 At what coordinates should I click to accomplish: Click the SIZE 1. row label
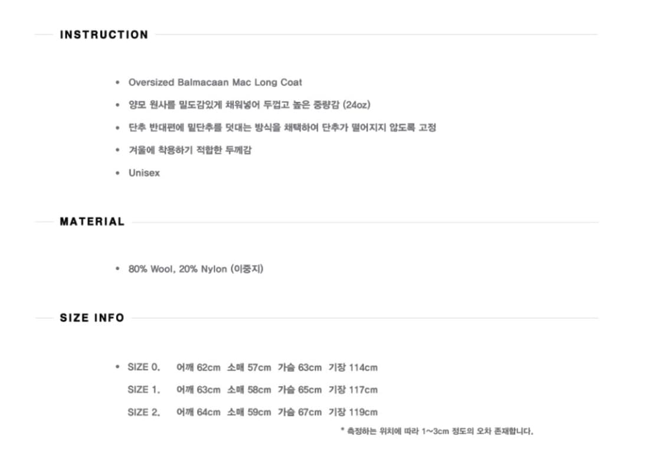(143, 390)
